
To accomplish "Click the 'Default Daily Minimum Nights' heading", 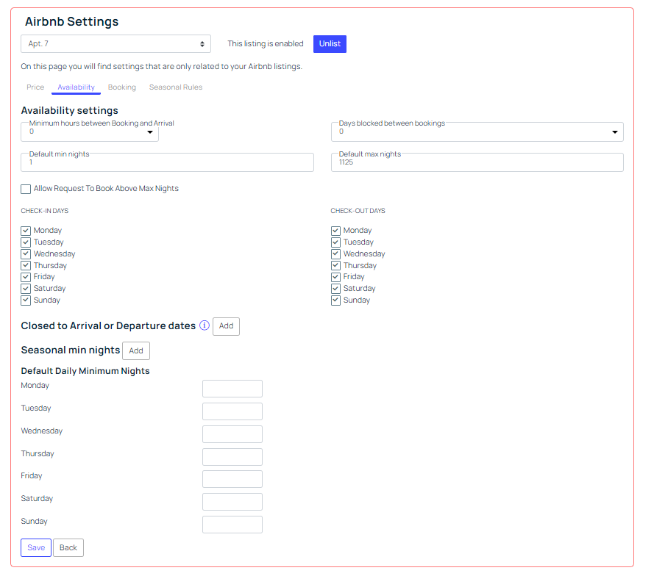I will tap(85, 371).
